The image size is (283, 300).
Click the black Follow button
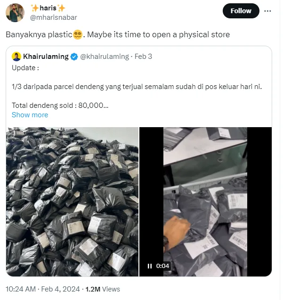(x=241, y=11)
